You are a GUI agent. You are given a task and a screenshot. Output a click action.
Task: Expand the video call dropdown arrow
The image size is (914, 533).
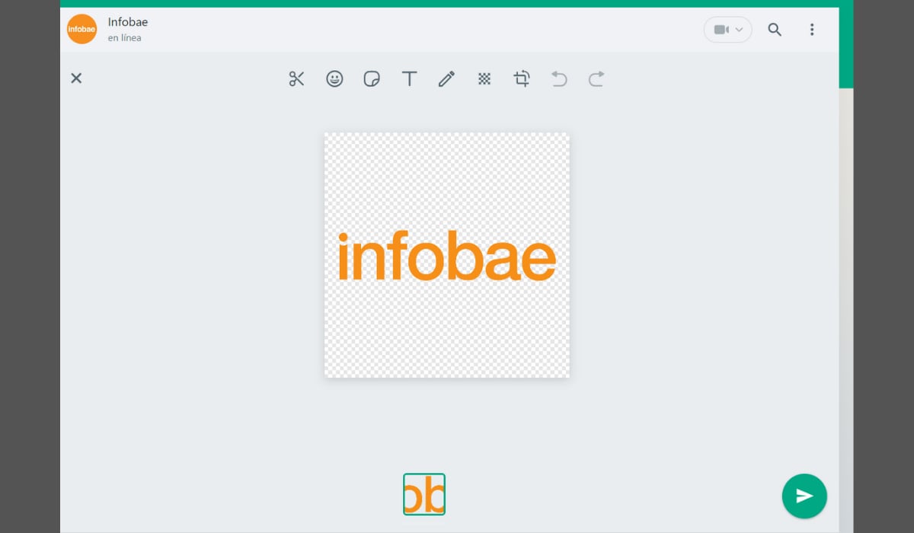(x=740, y=30)
